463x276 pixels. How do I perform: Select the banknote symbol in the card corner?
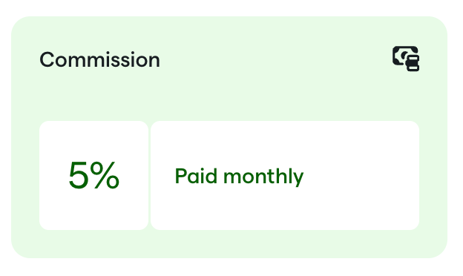click(x=402, y=55)
